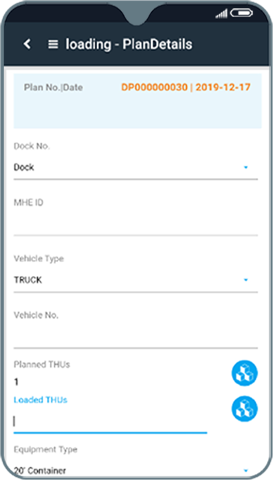Tap the plan number DP000000030 text
The height and width of the screenshot is (480, 273).
point(154,87)
